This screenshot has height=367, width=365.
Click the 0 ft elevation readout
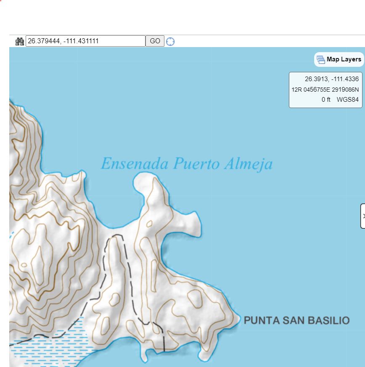325,100
